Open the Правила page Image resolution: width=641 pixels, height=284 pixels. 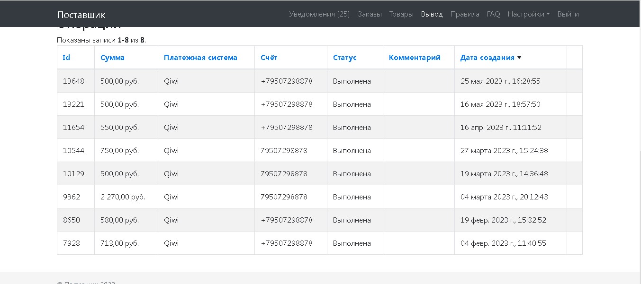click(465, 14)
